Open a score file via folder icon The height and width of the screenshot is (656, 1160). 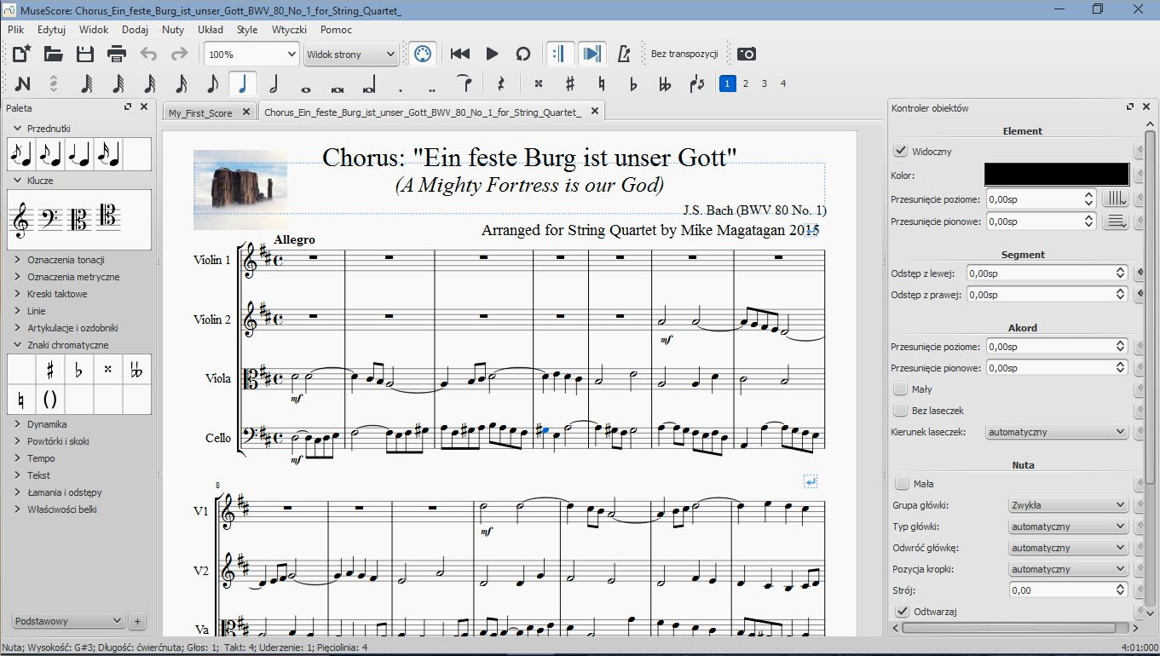click(54, 54)
